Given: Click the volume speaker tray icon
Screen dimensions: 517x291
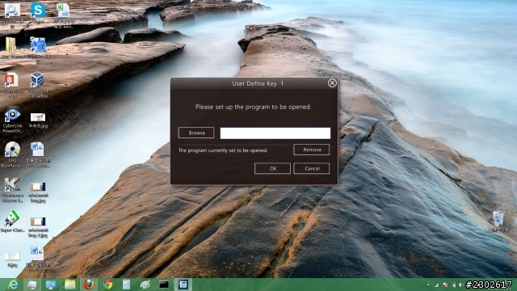Looking at the screenshot, I should pyautogui.click(x=460, y=285).
